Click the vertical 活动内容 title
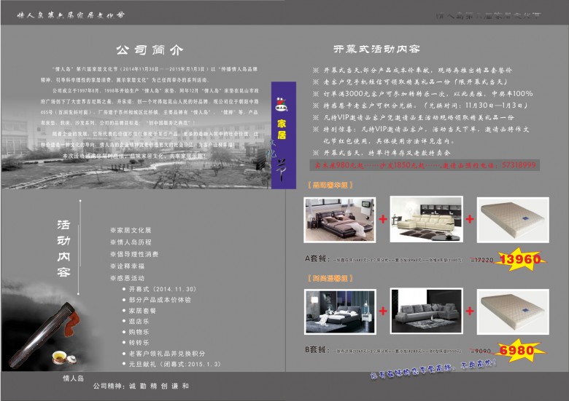Viewport: 569px width, 401px height. coord(63,248)
